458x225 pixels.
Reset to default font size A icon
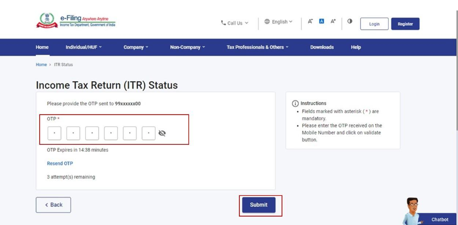[322, 21]
